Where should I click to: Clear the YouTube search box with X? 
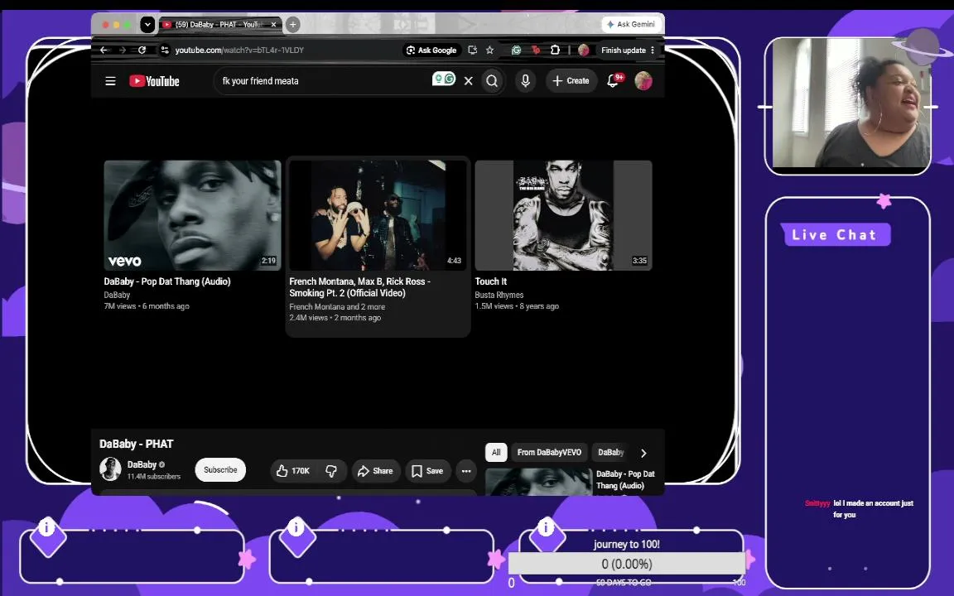coord(469,81)
